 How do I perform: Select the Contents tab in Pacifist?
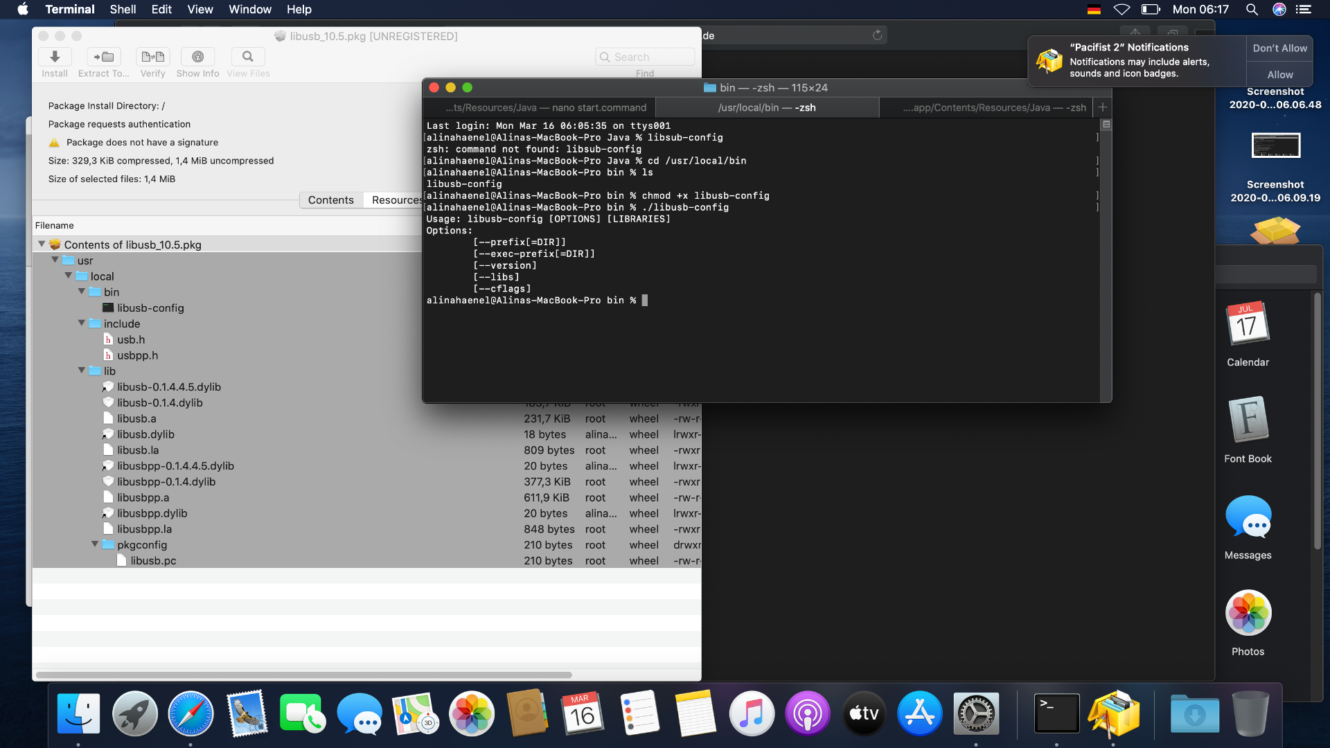coord(330,200)
